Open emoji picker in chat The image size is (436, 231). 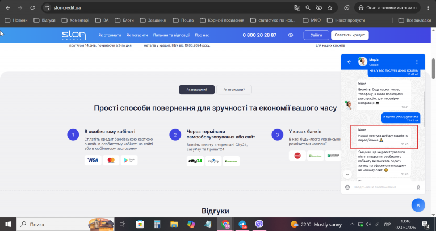click(347, 187)
